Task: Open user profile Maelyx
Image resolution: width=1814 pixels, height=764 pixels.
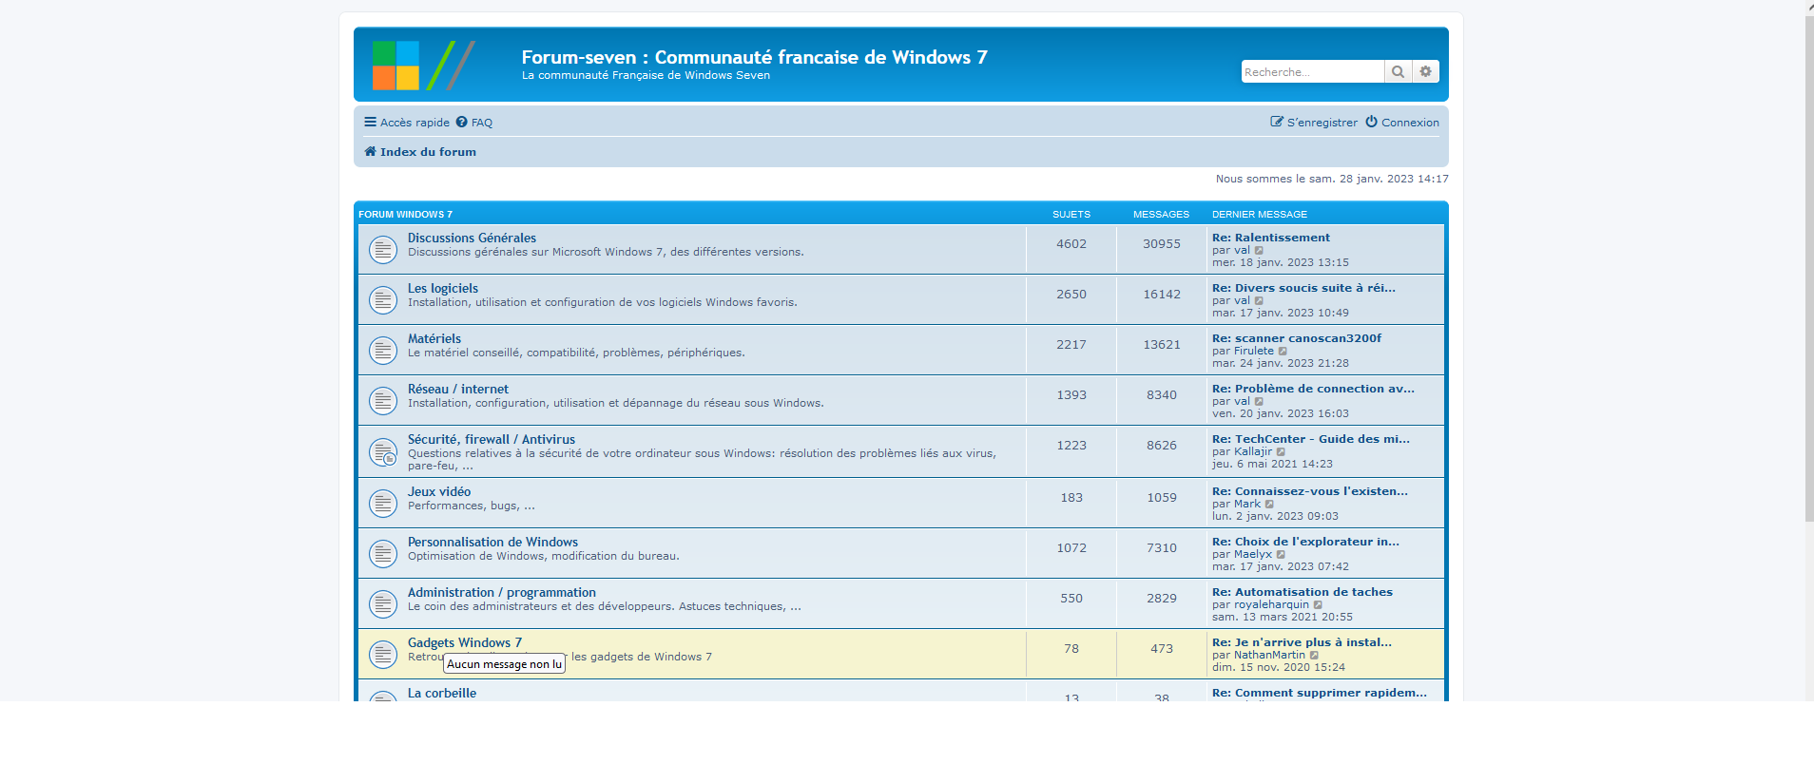Action: click(x=1253, y=555)
